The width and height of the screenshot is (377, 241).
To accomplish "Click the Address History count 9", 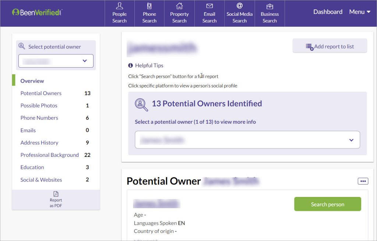I will click(x=87, y=143).
